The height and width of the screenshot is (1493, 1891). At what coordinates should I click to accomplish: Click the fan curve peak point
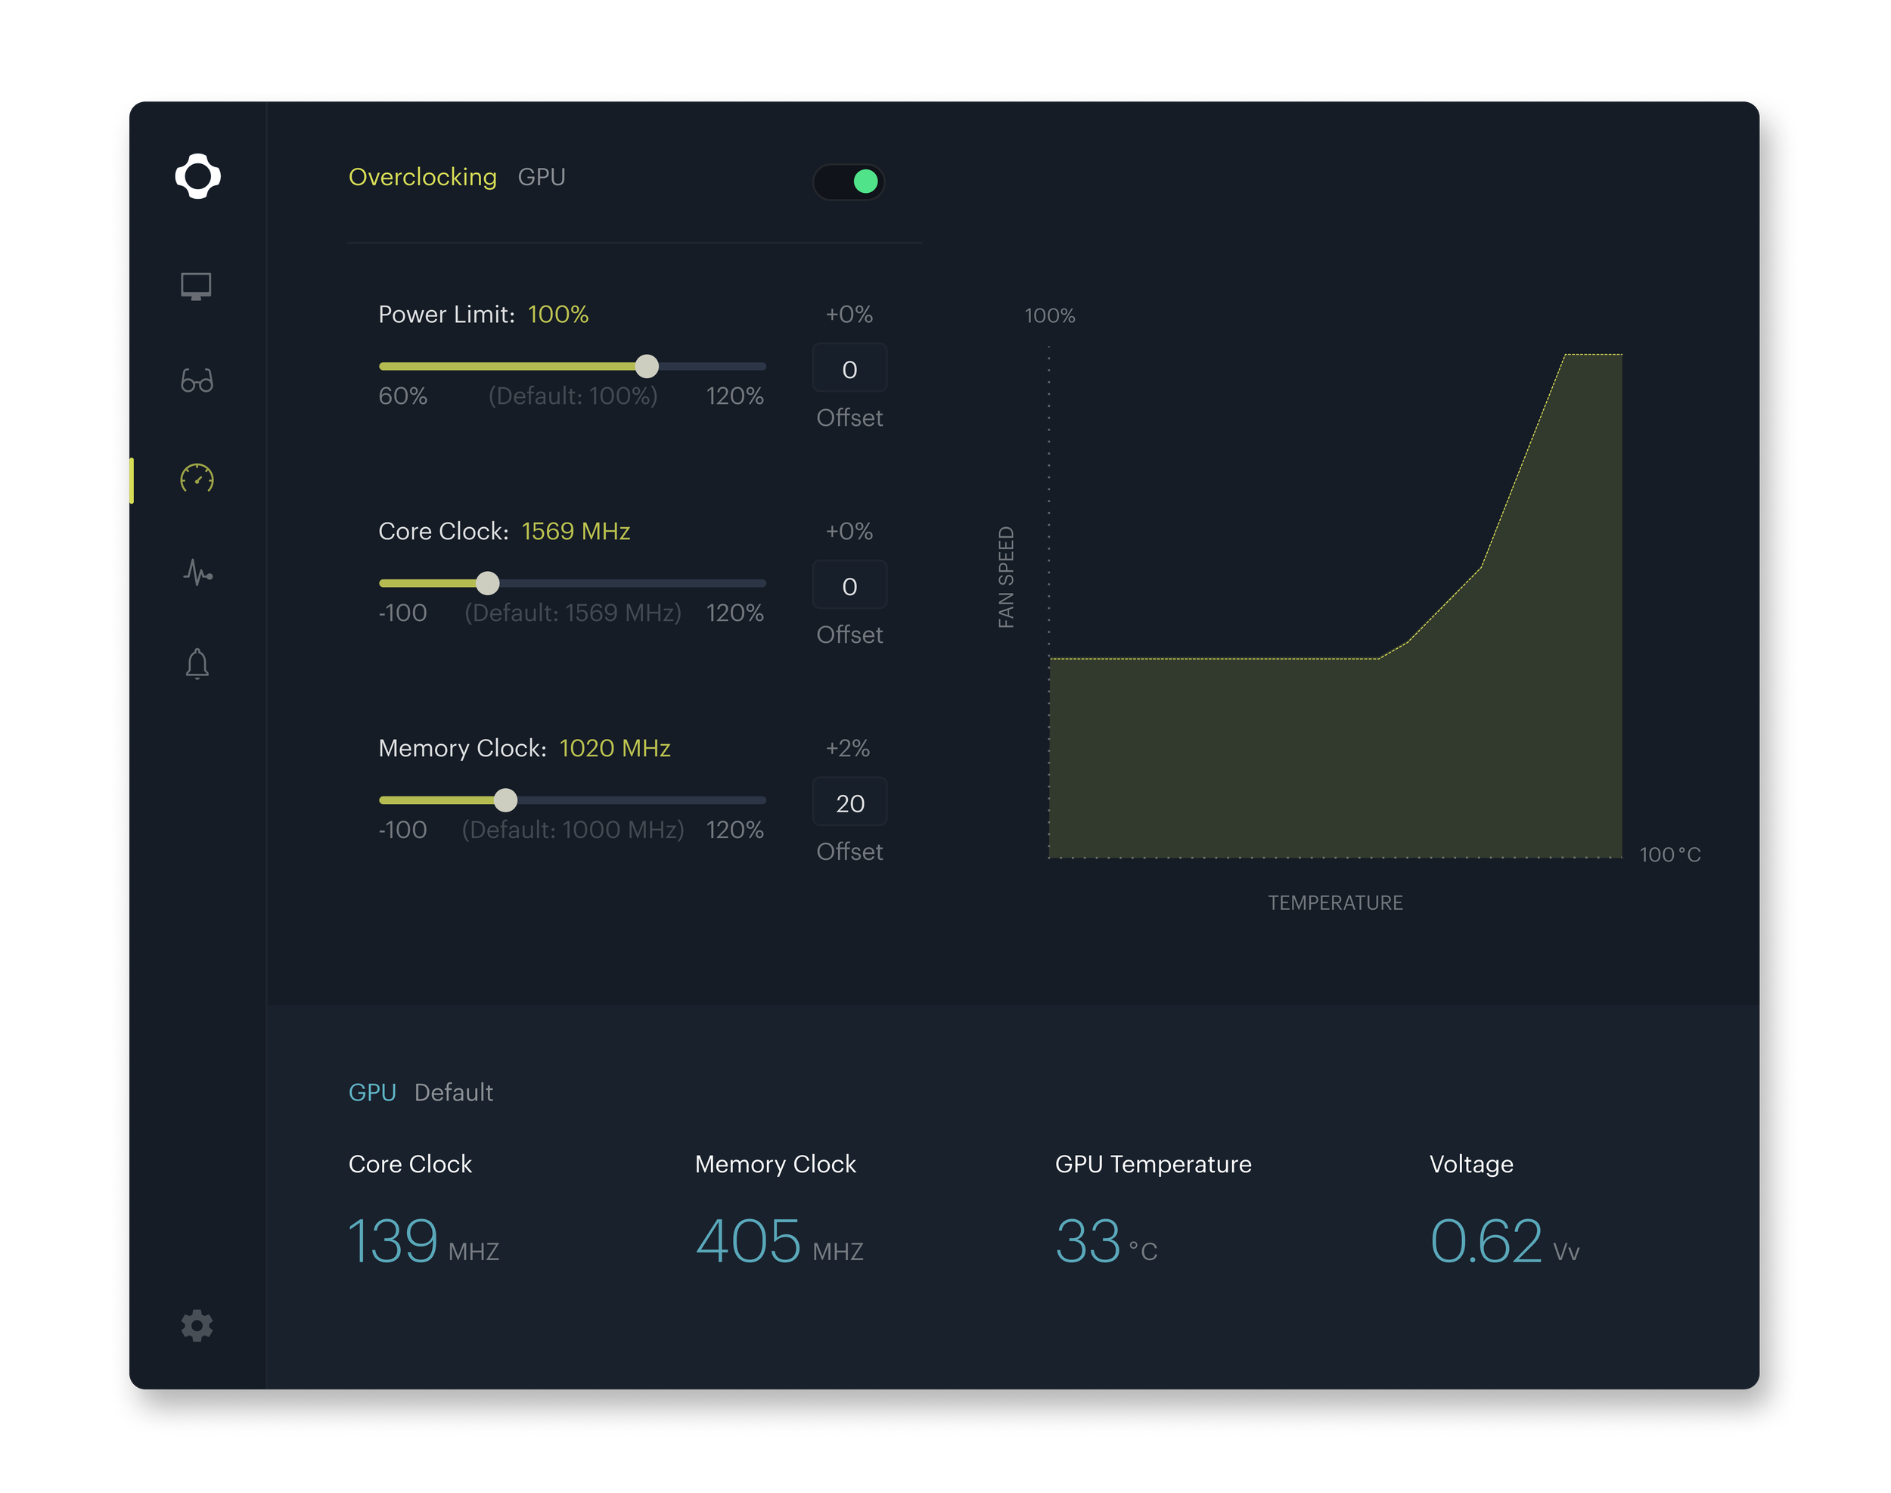point(1565,355)
